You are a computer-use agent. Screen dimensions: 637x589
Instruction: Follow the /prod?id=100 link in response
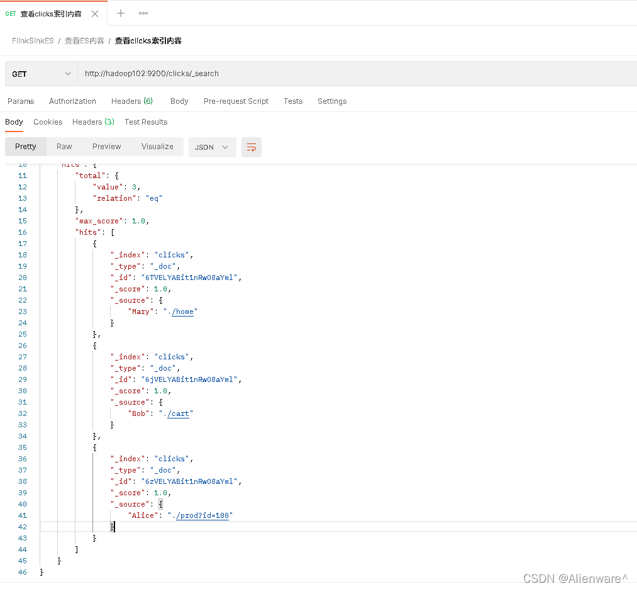point(202,516)
